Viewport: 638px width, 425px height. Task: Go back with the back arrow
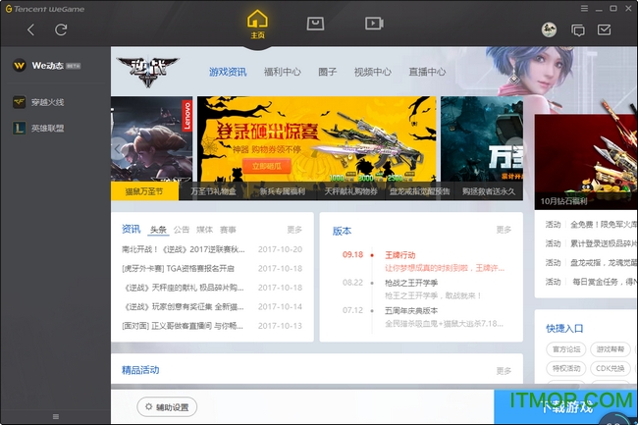[x=30, y=29]
